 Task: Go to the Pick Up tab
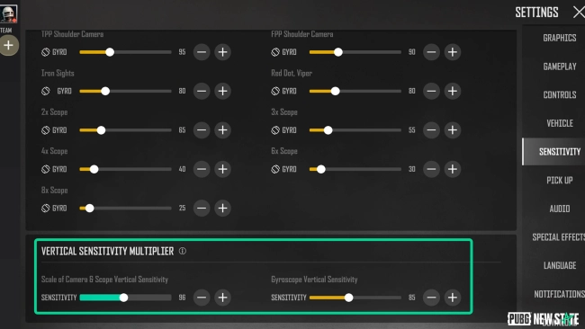click(559, 181)
